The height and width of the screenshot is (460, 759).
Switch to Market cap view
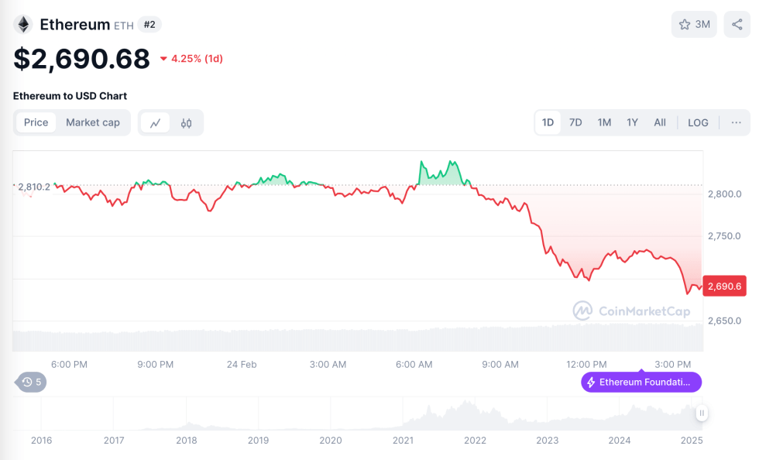[93, 122]
